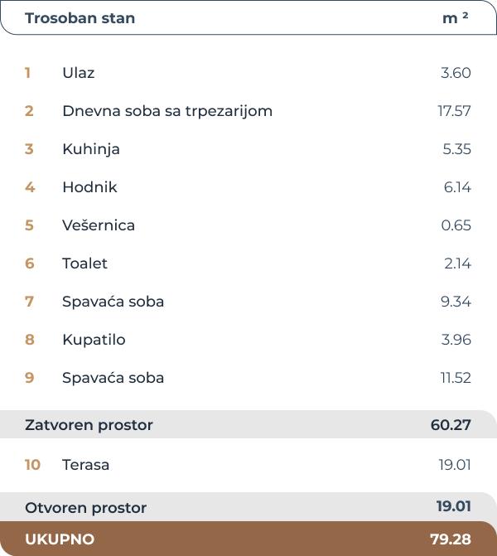This screenshot has width=497, height=556.
Task: Select the Trosoban stan header
Action: pyautogui.click(x=248, y=17)
